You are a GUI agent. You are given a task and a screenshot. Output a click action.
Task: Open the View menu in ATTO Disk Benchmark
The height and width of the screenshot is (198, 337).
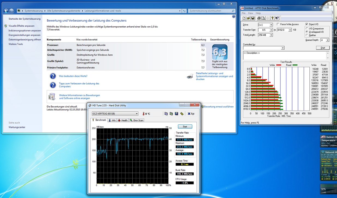point(250,13)
